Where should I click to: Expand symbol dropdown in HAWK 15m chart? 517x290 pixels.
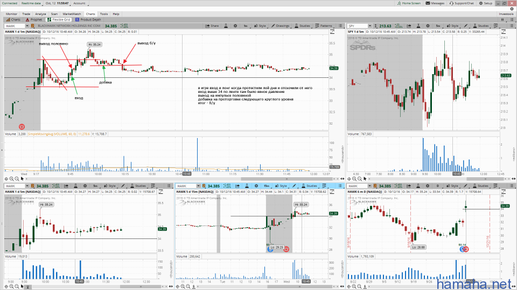199,186
